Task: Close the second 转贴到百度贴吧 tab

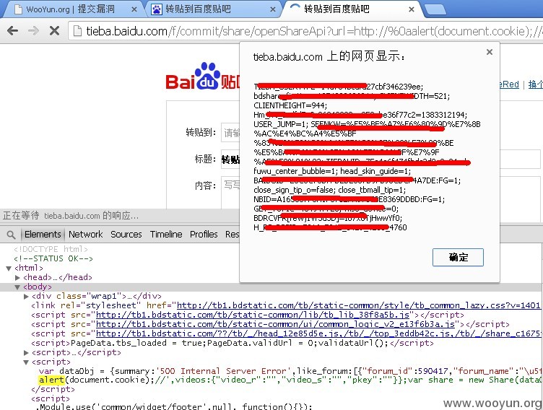Action: pos(273,9)
